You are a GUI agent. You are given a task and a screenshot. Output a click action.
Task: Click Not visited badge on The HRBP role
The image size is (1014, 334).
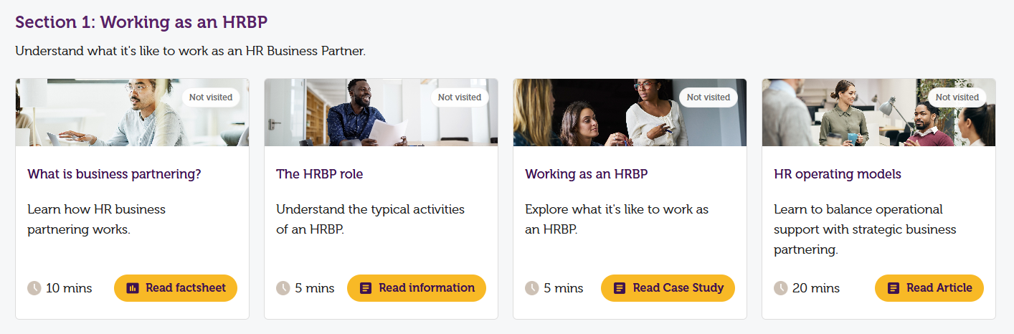(460, 97)
